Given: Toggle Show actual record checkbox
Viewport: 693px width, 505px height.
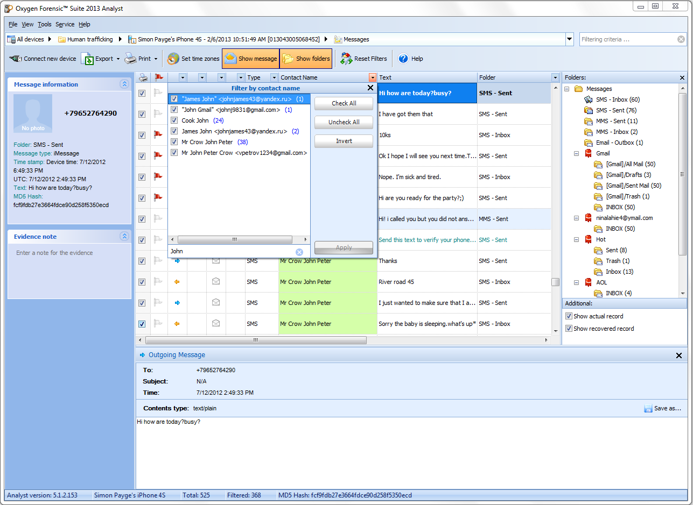Looking at the screenshot, I should click(x=569, y=316).
